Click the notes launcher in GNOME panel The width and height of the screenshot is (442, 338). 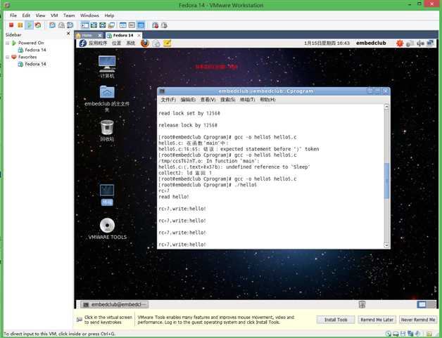(168, 43)
